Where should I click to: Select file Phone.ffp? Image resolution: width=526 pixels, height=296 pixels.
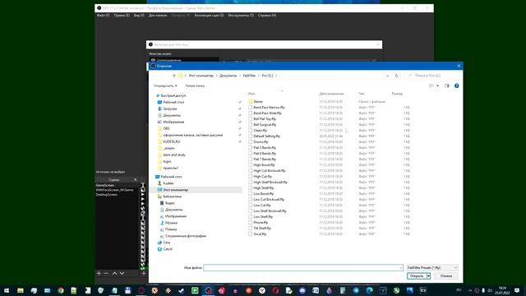pos(261,223)
